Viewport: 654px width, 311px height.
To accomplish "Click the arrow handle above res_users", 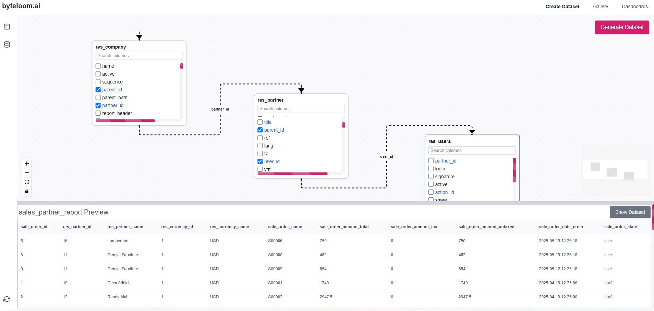I will pyautogui.click(x=472, y=131).
